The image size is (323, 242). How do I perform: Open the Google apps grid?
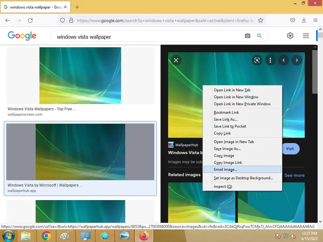click(306, 36)
